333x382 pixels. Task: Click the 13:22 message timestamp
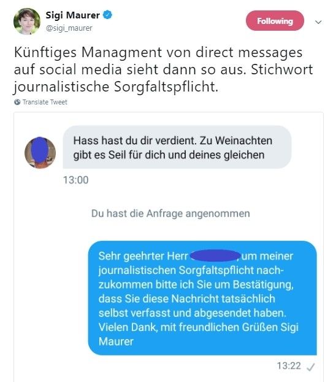click(289, 365)
